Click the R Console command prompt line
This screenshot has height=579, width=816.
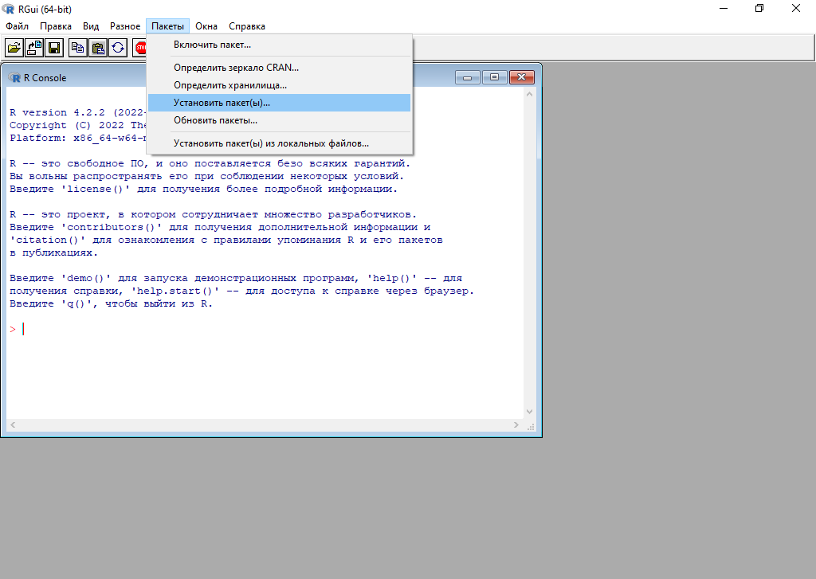[x=239, y=329]
